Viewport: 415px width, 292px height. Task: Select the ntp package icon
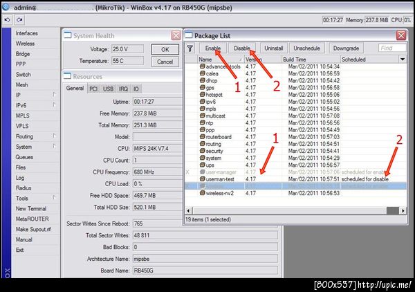tap(202, 122)
